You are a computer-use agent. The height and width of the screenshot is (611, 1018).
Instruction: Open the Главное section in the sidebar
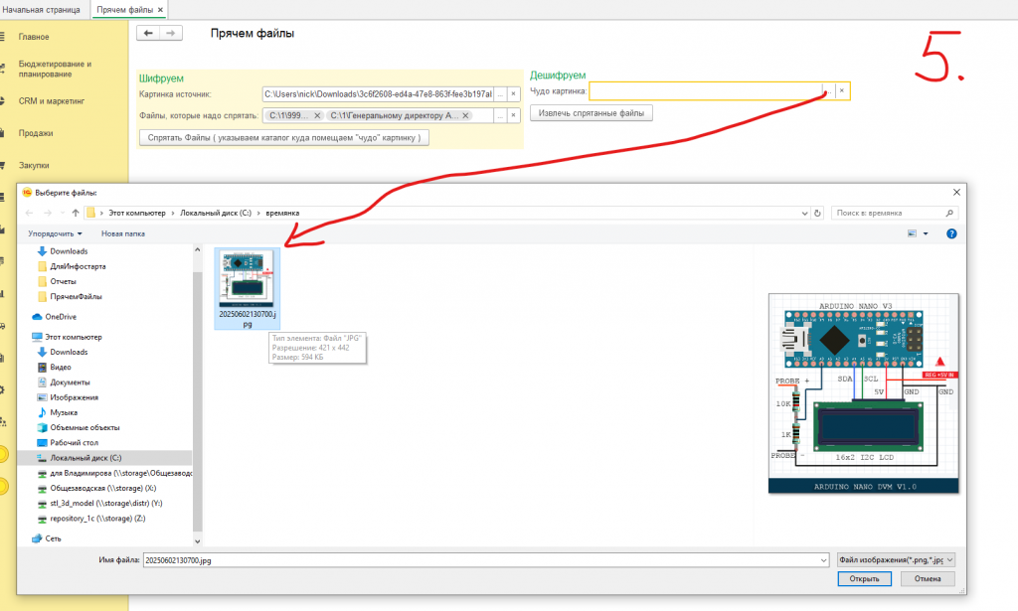pyautogui.click(x=34, y=37)
